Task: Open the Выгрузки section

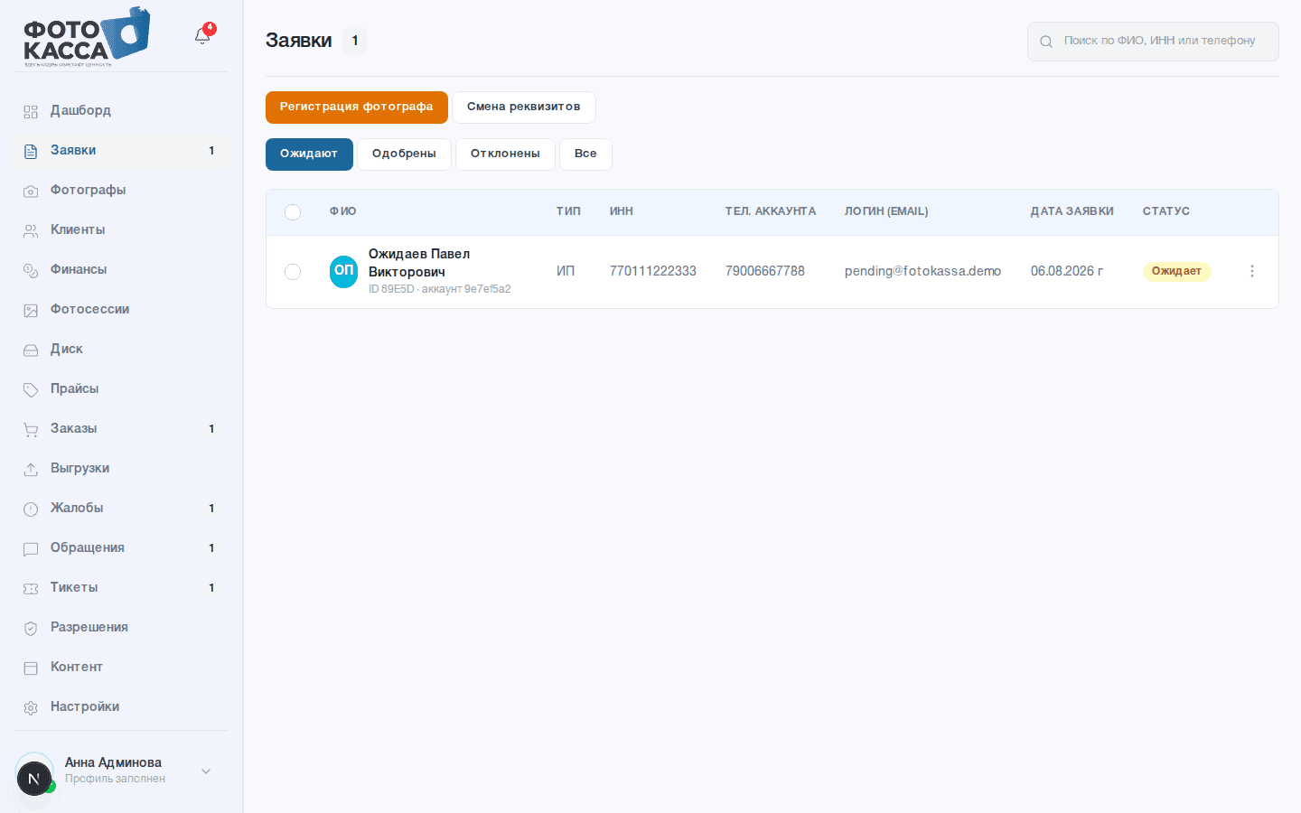Action: click(121, 468)
